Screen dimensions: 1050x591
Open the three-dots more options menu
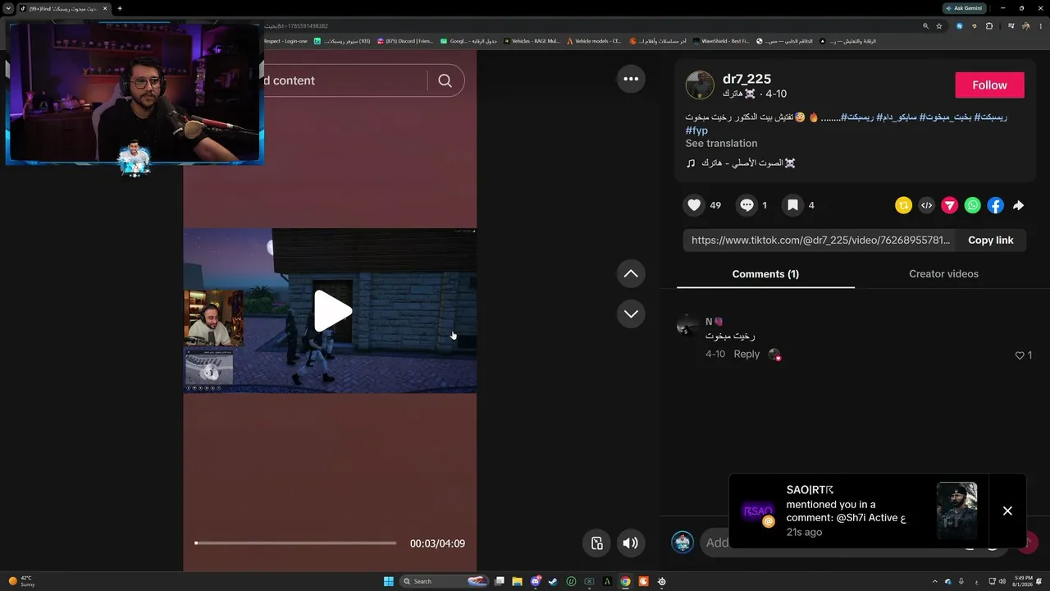631,79
